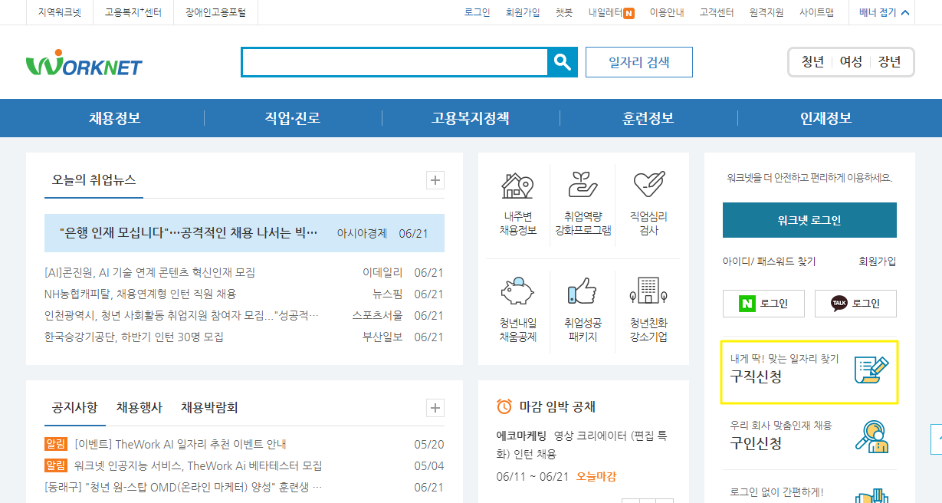
Task: Expand 공지사항 list with plus icon
Action: pyautogui.click(x=435, y=407)
